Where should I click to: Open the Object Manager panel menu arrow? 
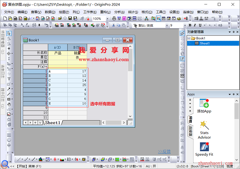[x=230, y=32]
